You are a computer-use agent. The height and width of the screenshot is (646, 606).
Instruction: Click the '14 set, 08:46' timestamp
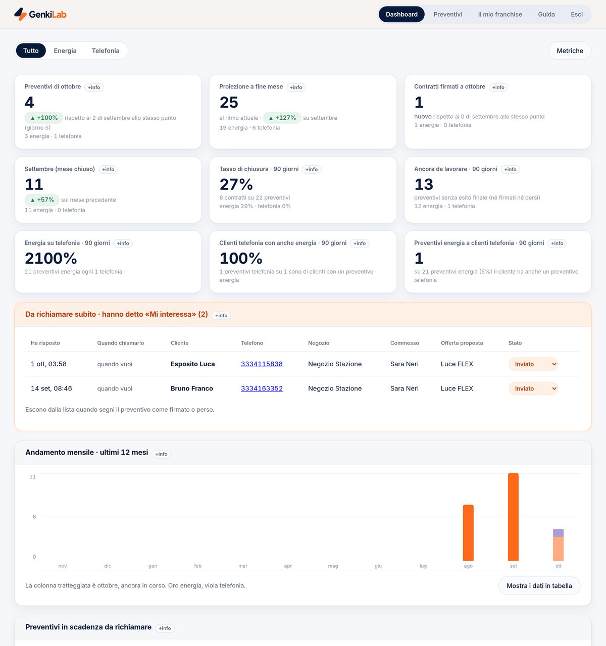click(x=52, y=388)
